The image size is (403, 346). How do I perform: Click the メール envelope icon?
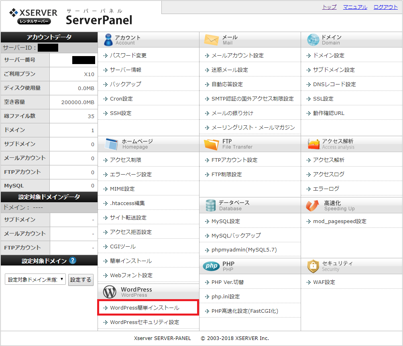coord(211,40)
